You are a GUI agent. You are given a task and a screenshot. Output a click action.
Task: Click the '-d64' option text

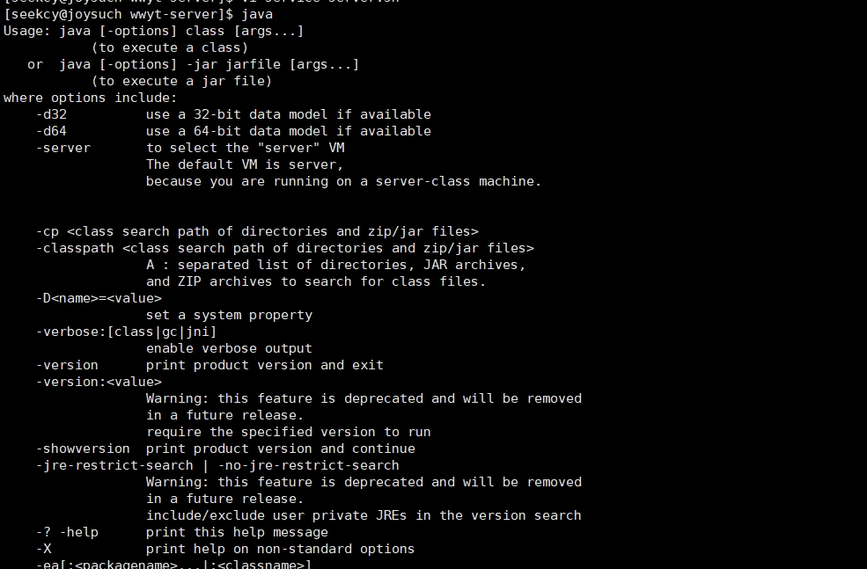click(x=51, y=131)
